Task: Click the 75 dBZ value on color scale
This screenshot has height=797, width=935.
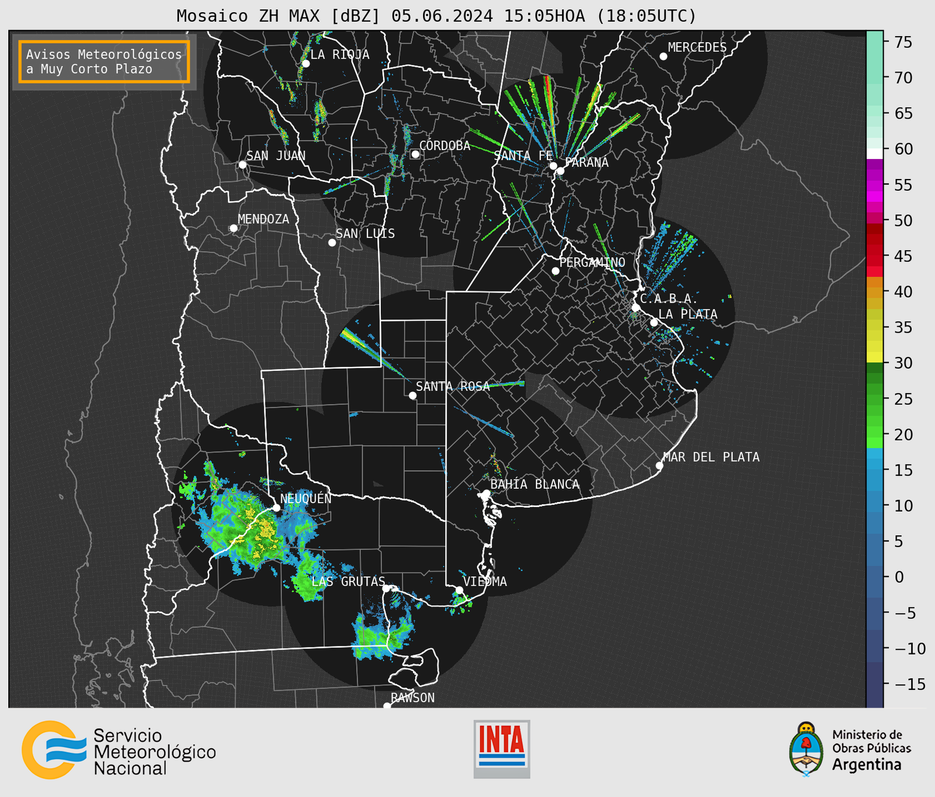Action: click(902, 42)
